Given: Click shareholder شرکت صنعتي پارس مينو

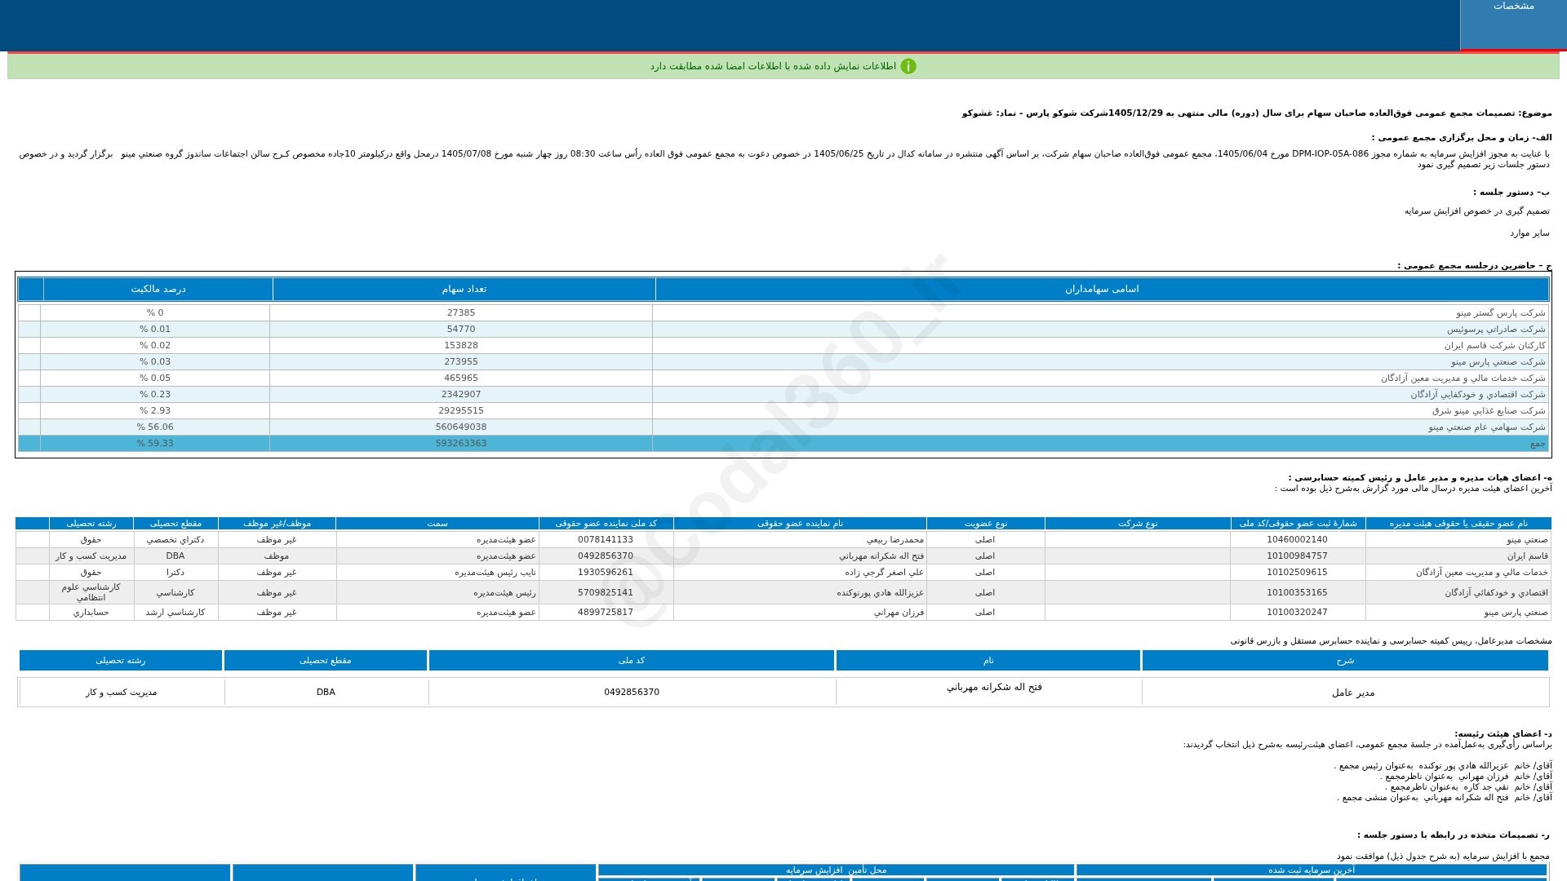Looking at the screenshot, I should [x=1498, y=361].
